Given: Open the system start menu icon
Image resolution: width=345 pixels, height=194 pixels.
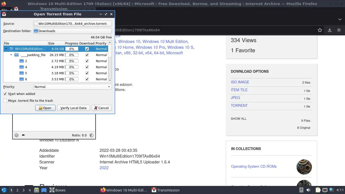Looking at the screenshot, I should 4,190.
